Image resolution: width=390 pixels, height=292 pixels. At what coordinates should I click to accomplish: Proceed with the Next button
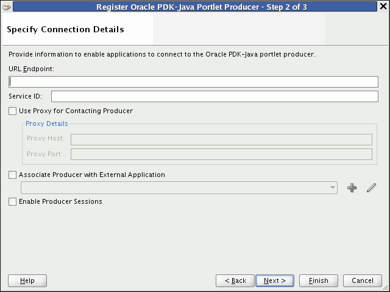click(275, 280)
